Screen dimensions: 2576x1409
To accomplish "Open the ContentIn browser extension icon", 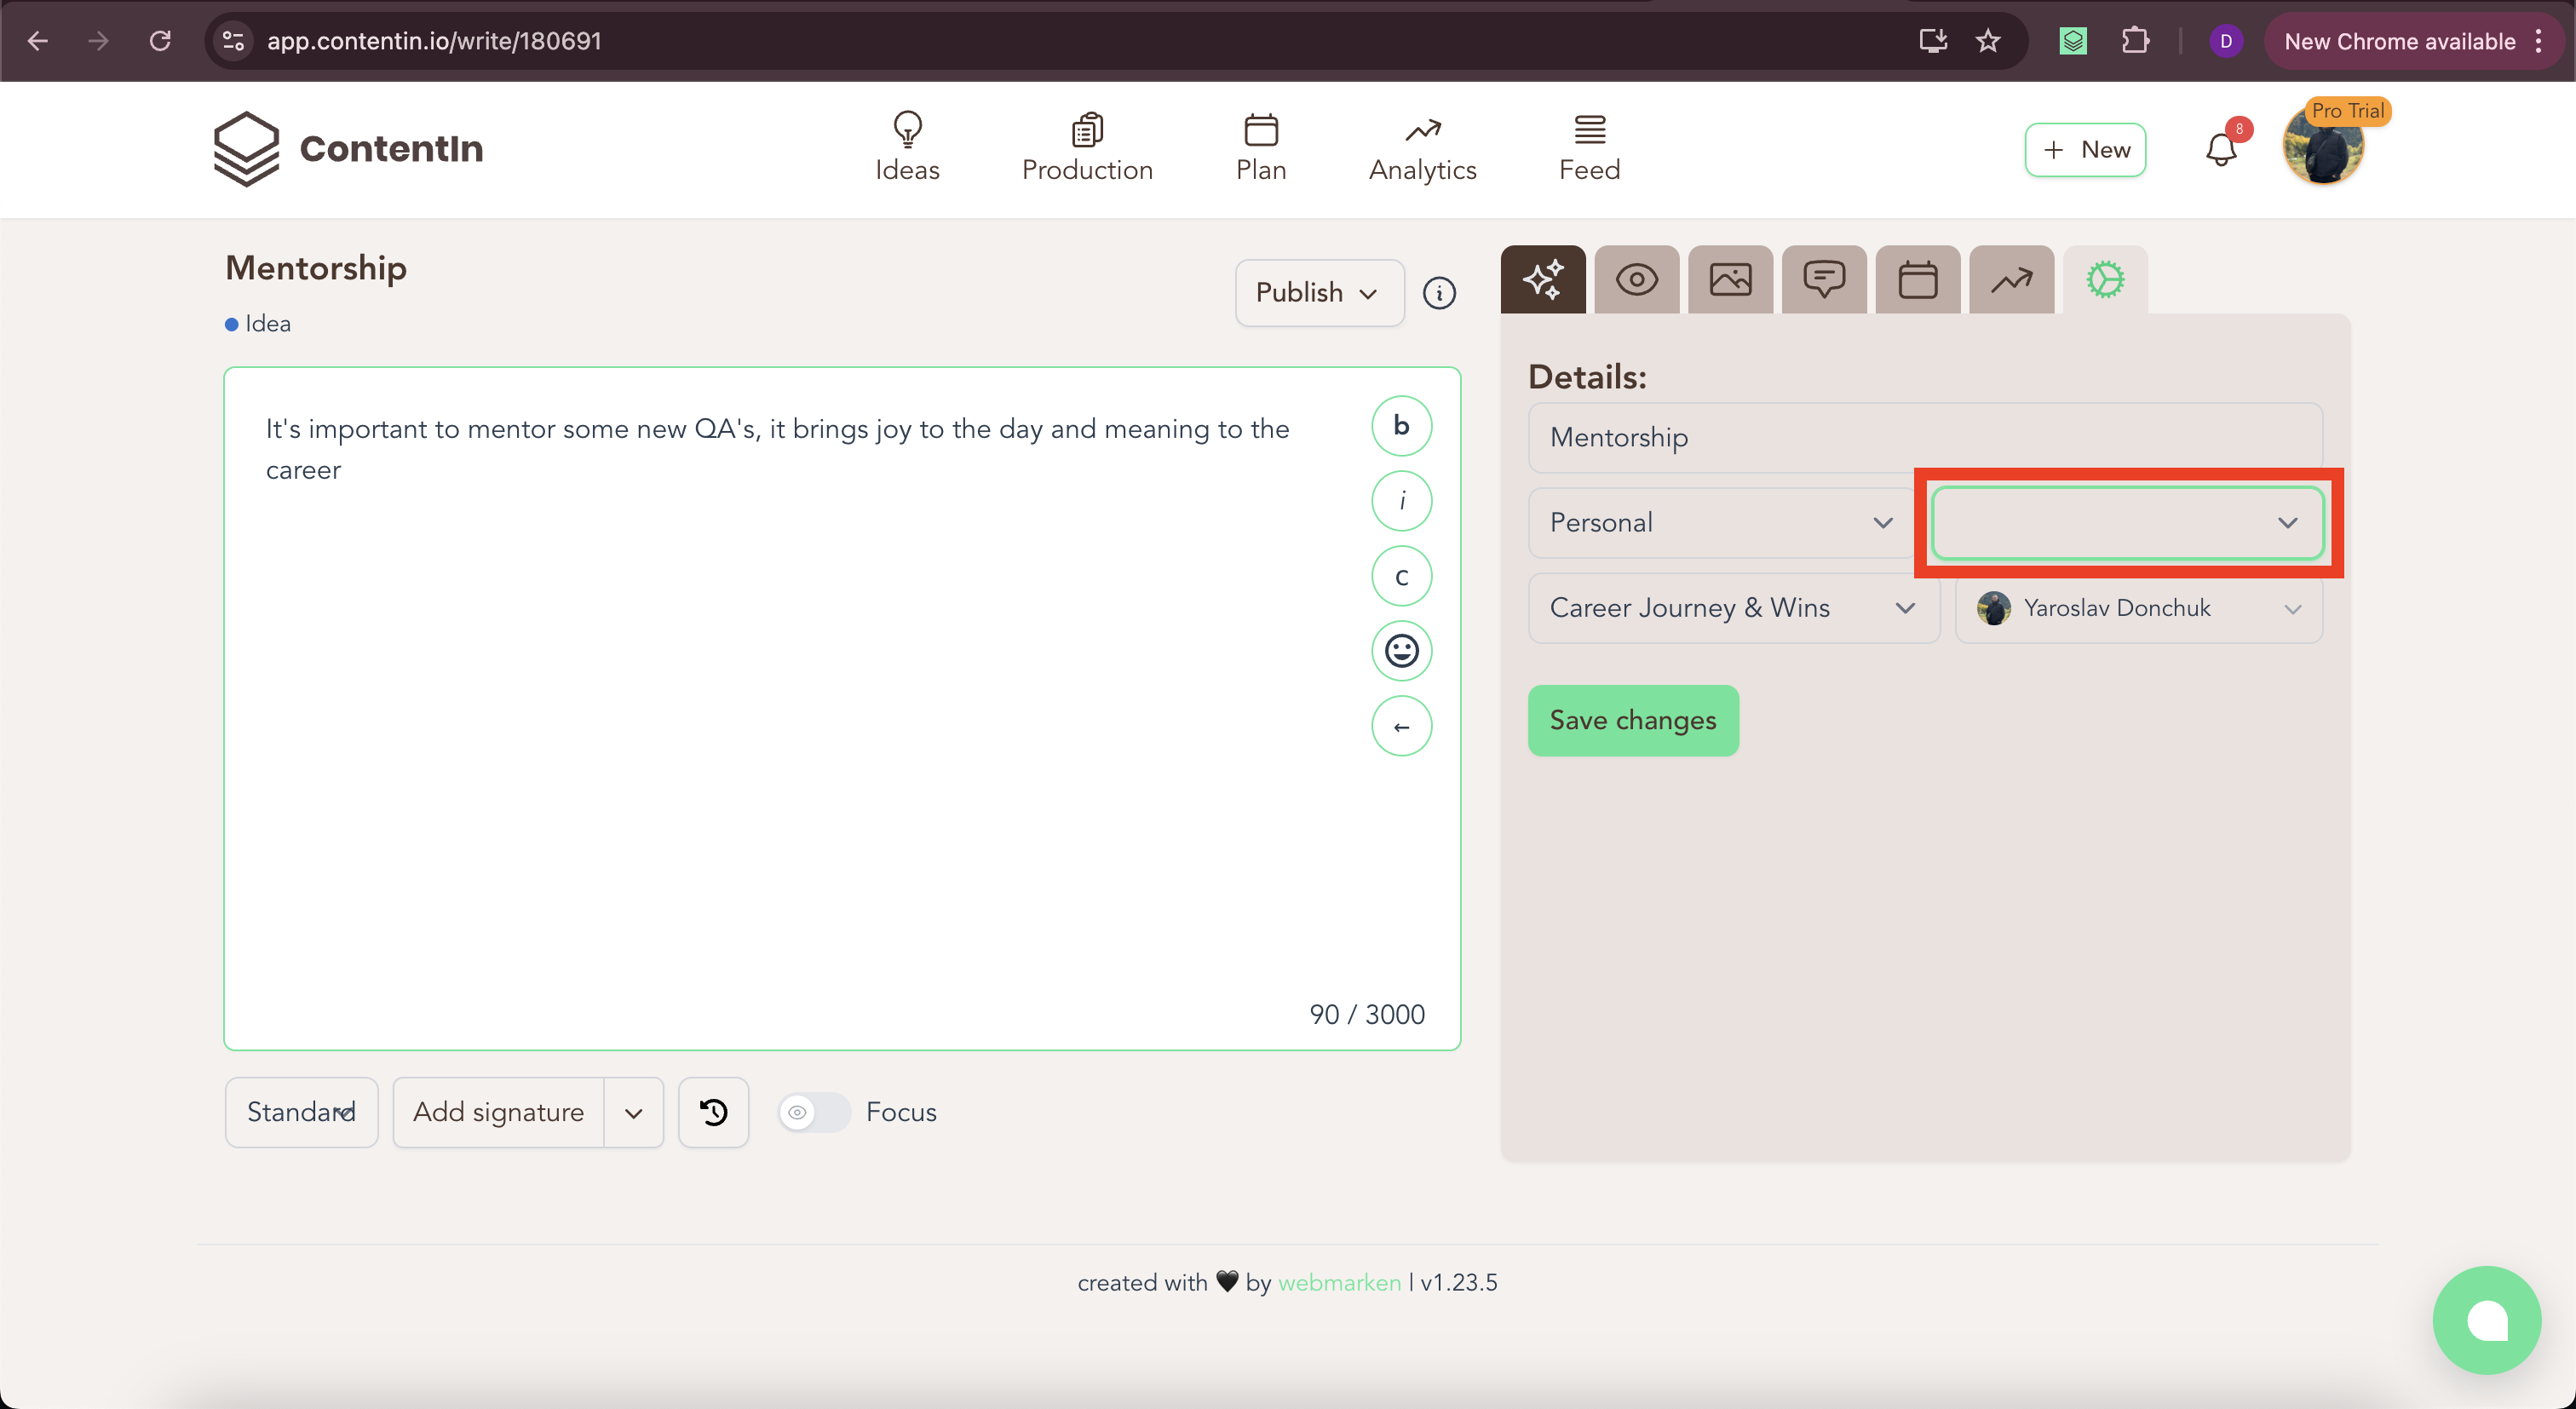I will [2073, 41].
